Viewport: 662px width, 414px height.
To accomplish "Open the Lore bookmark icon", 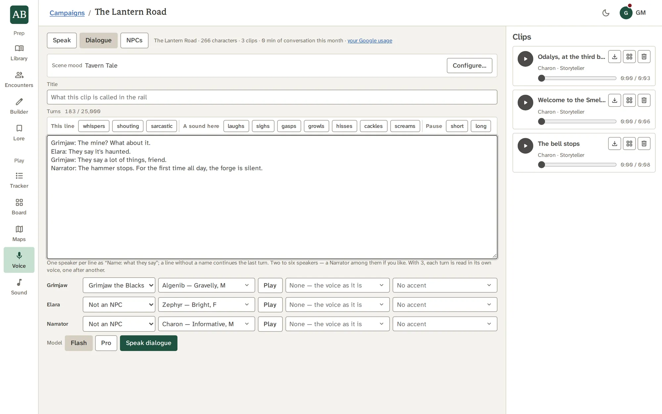I will 19,133.
